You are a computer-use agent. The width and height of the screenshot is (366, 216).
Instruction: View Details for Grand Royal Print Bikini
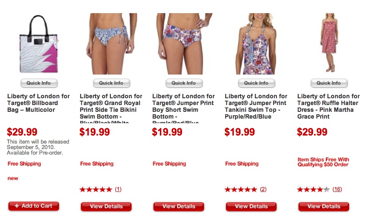[106, 206]
